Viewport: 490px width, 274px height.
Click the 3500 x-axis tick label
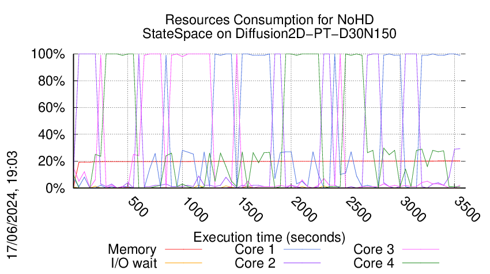[x=467, y=209]
